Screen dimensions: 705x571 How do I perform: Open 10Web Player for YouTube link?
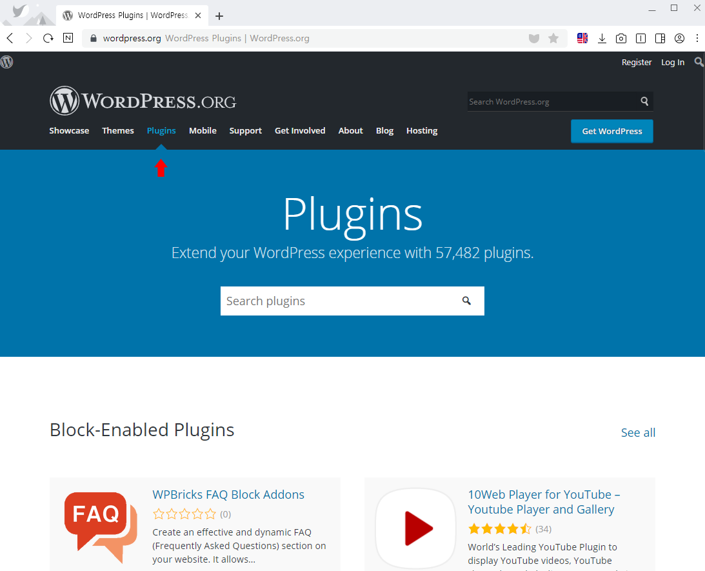pos(544,502)
